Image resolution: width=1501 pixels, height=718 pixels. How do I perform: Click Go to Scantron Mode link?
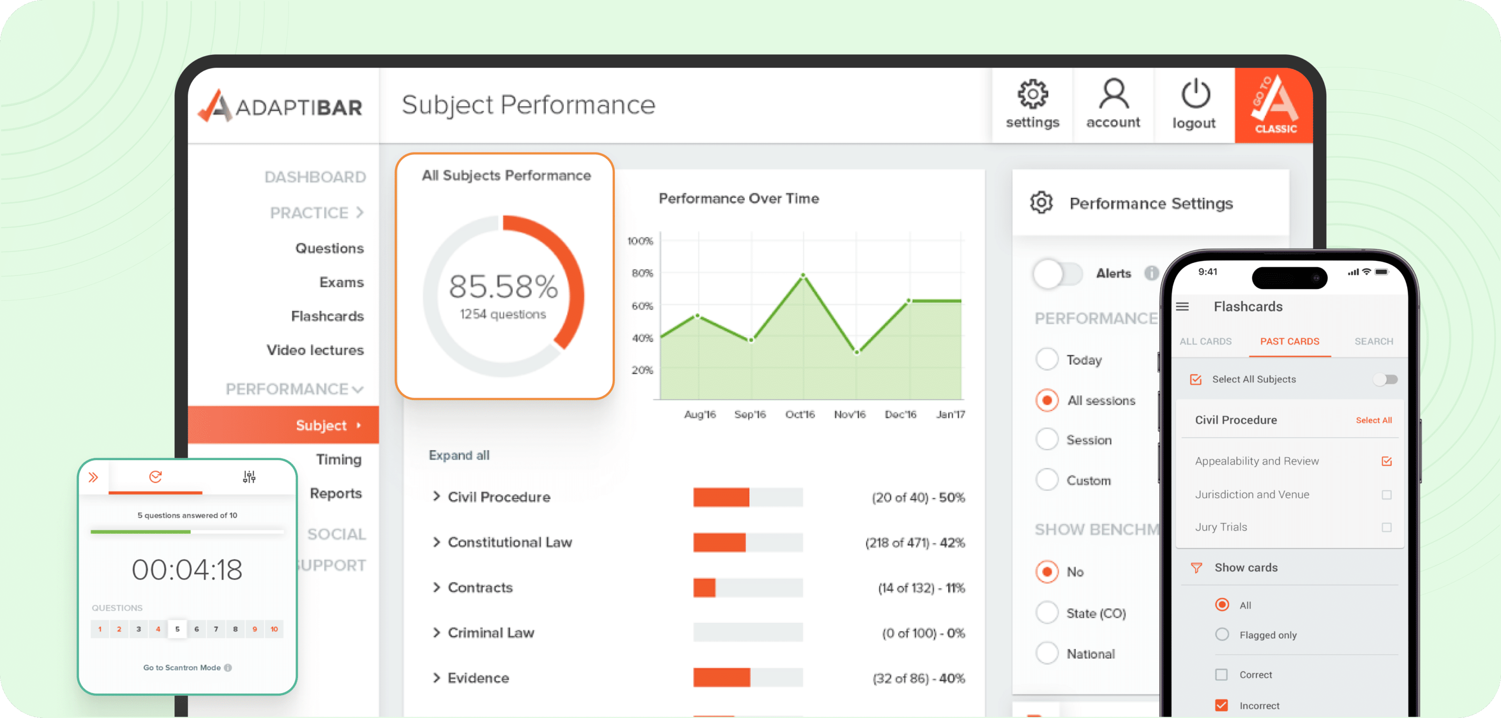coord(182,667)
